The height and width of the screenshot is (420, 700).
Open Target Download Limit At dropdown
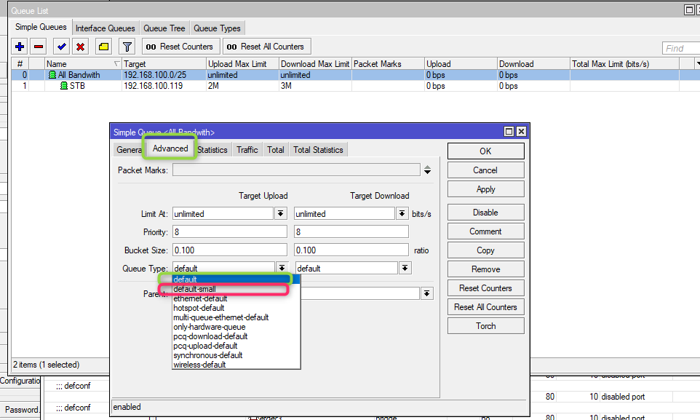pyautogui.click(x=402, y=213)
